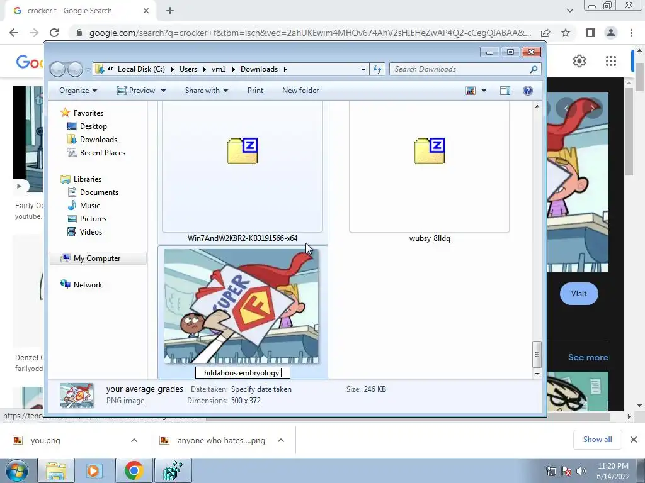Click the Preview toolbar button
The image size is (645, 483).
(136, 91)
